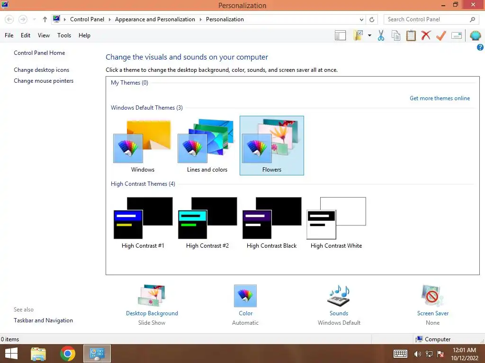485x363 pixels.
Task: Click the My Themes (0) heading
Action: pos(129,83)
